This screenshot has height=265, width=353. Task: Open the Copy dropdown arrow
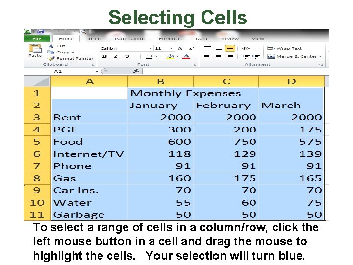coord(73,52)
